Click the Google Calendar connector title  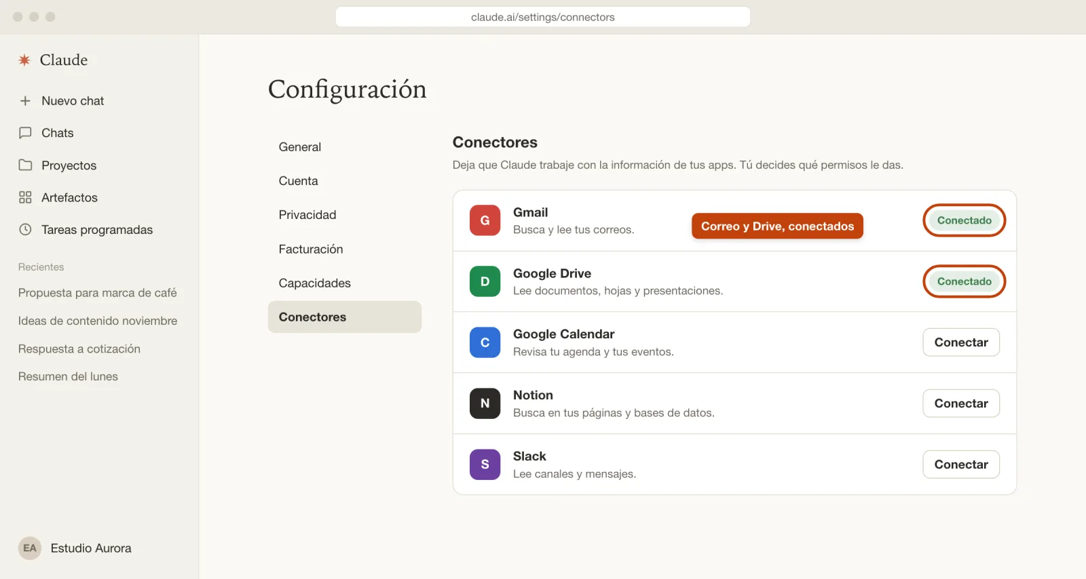[x=563, y=334]
